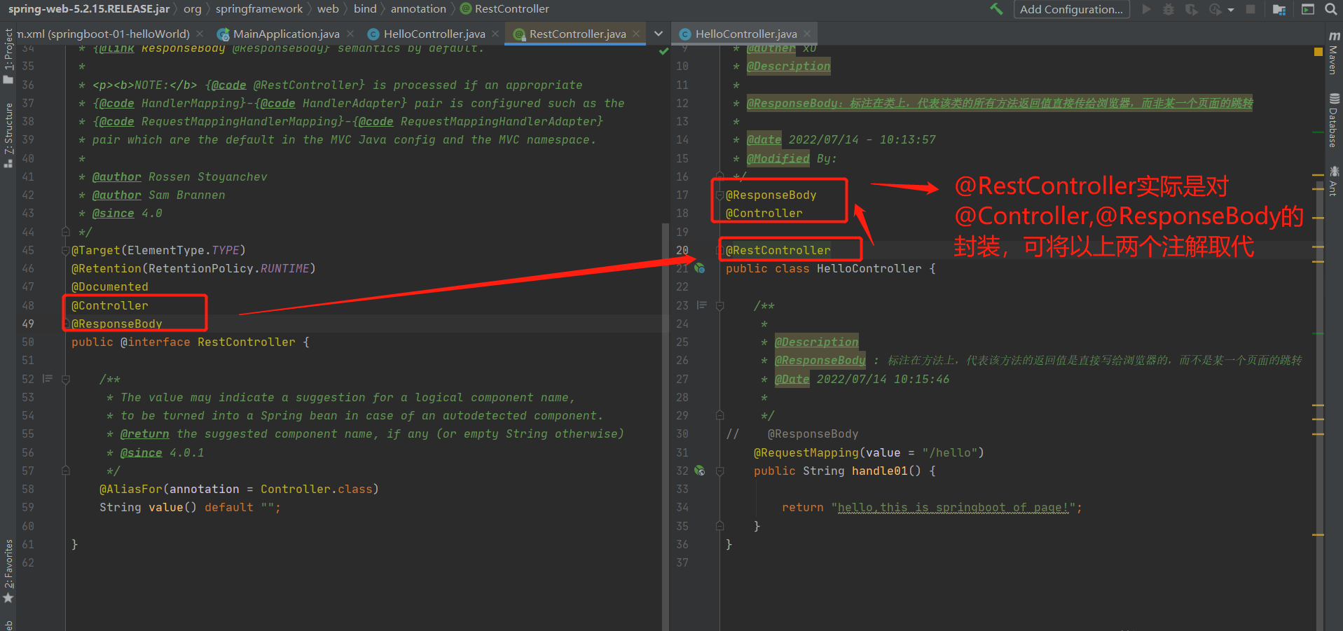Click Spring bean gutter icon on line 21
Image resolution: width=1343 pixels, height=631 pixels.
(699, 268)
